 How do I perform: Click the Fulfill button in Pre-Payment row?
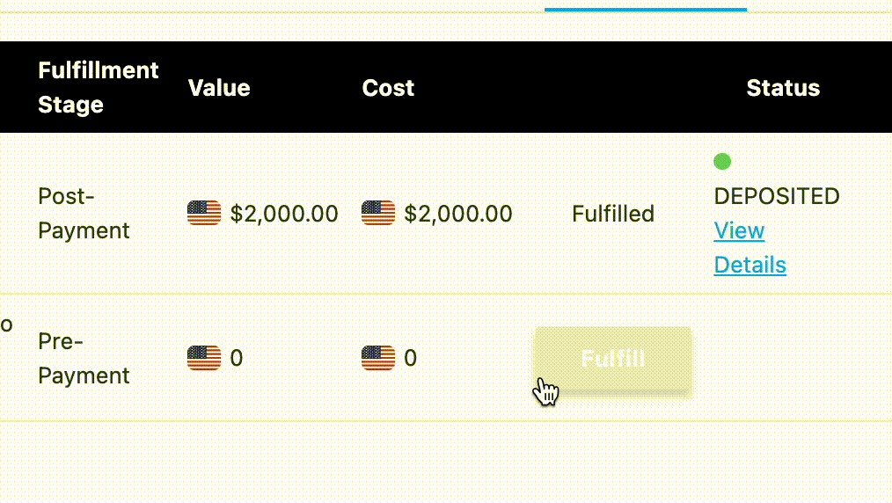[613, 358]
